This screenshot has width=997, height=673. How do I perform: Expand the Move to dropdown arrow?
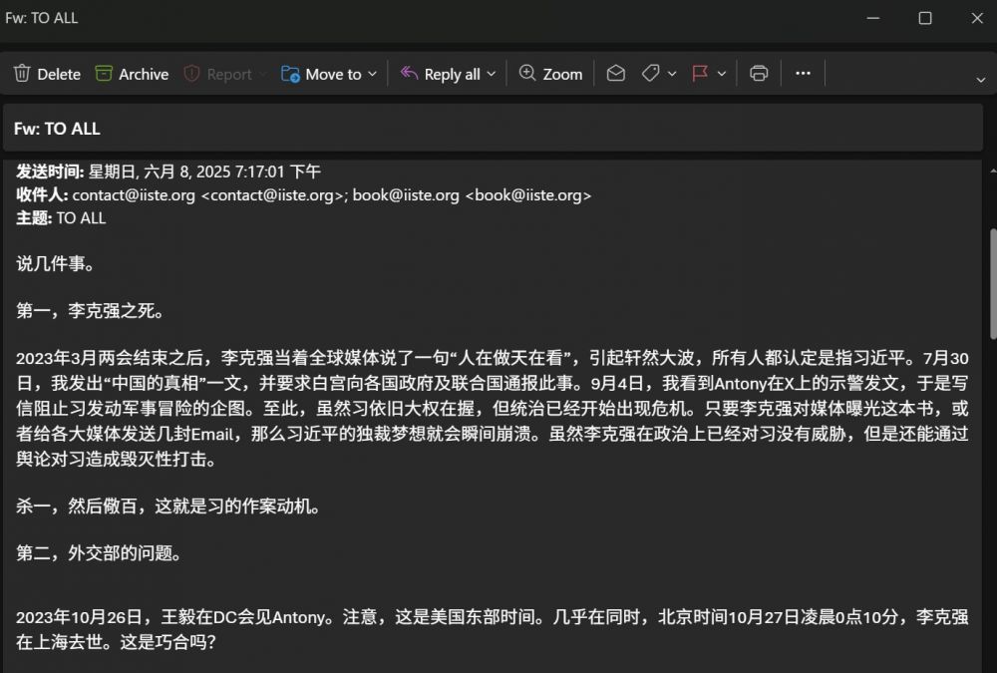[x=372, y=74]
